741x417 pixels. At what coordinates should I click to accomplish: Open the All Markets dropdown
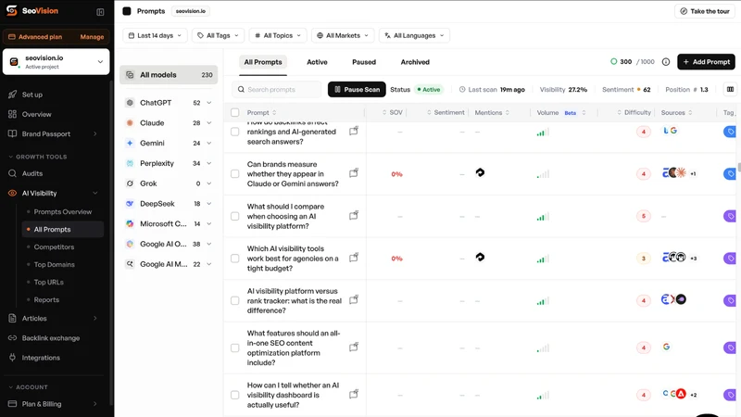click(x=343, y=35)
